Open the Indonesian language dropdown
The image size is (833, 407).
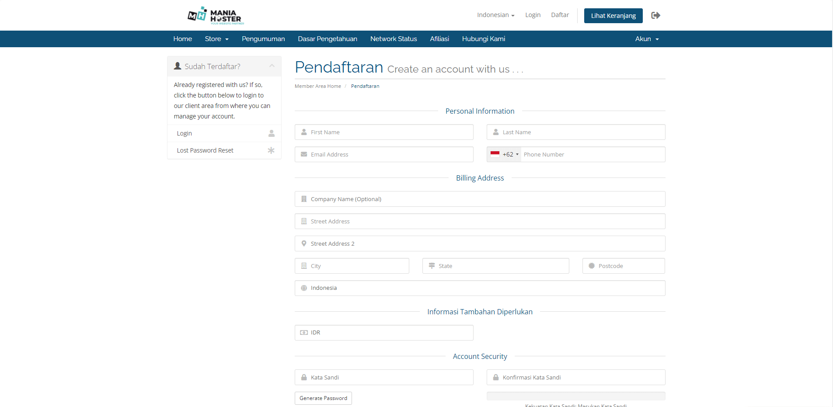click(495, 15)
